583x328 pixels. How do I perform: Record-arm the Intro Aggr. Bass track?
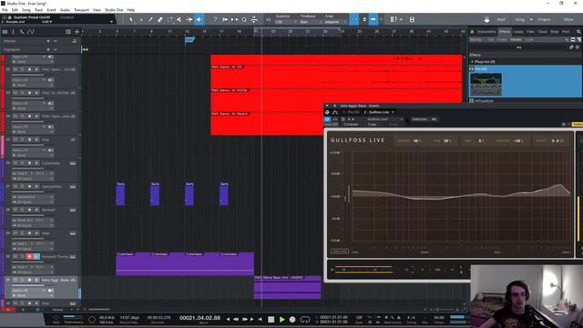click(x=29, y=280)
